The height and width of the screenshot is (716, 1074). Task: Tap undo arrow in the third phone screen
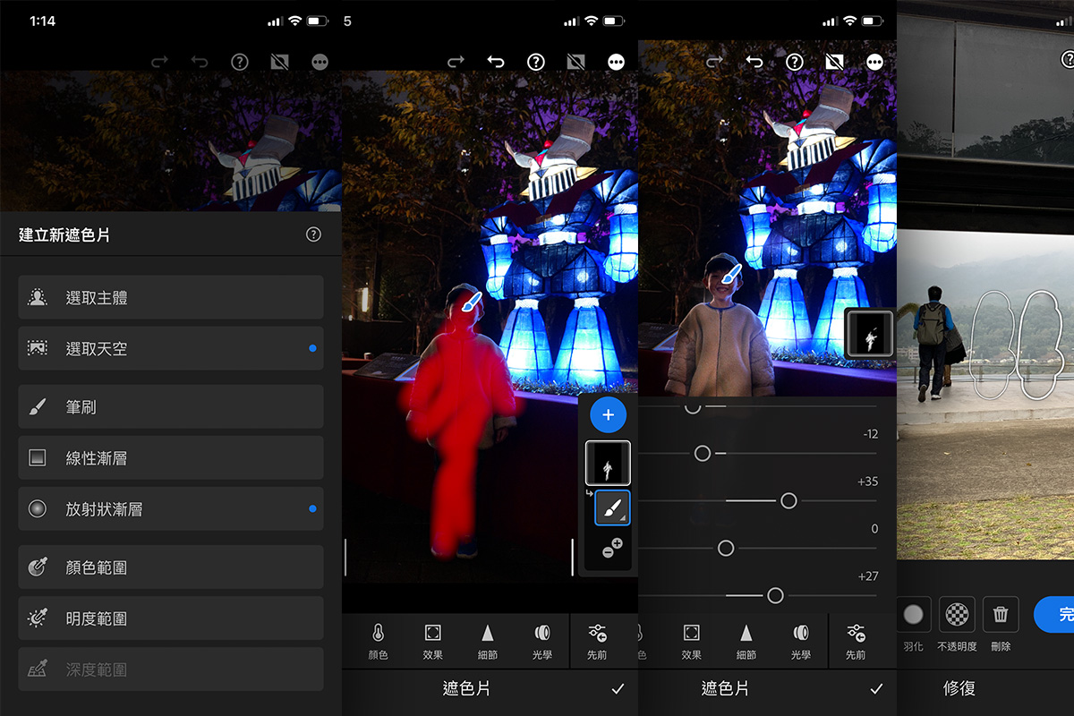754,62
